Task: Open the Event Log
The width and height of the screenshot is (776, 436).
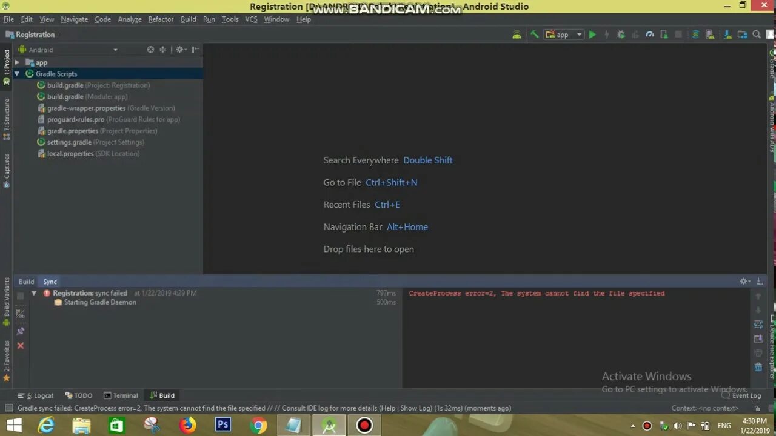Action: [741, 395]
